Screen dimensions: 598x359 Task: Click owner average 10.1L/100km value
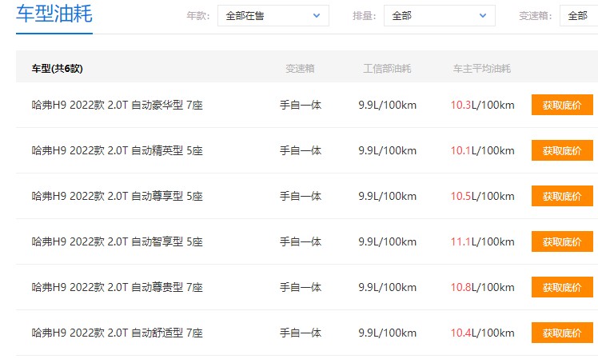pyautogui.click(x=482, y=150)
